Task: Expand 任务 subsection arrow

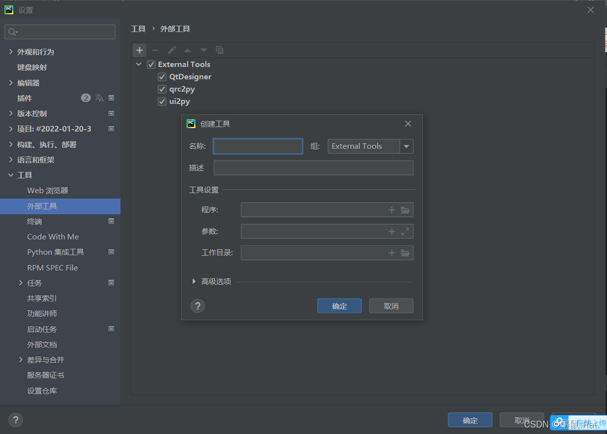Action: pyautogui.click(x=21, y=283)
